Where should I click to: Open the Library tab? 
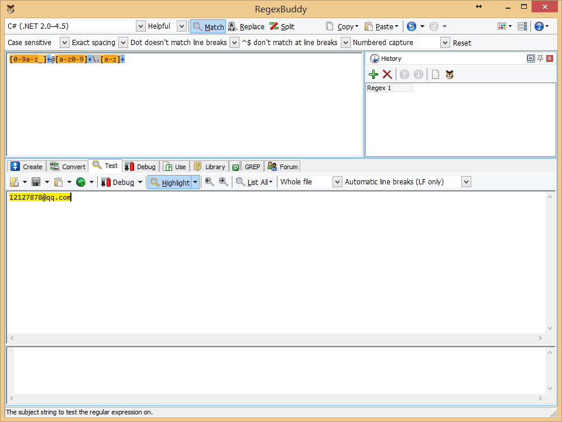coord(210,167)
